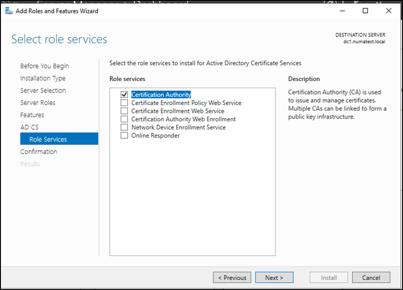The height and width of the screenshot is (290, 403).
Task: Cancel the wizard
Action: [x=371, y=278]
